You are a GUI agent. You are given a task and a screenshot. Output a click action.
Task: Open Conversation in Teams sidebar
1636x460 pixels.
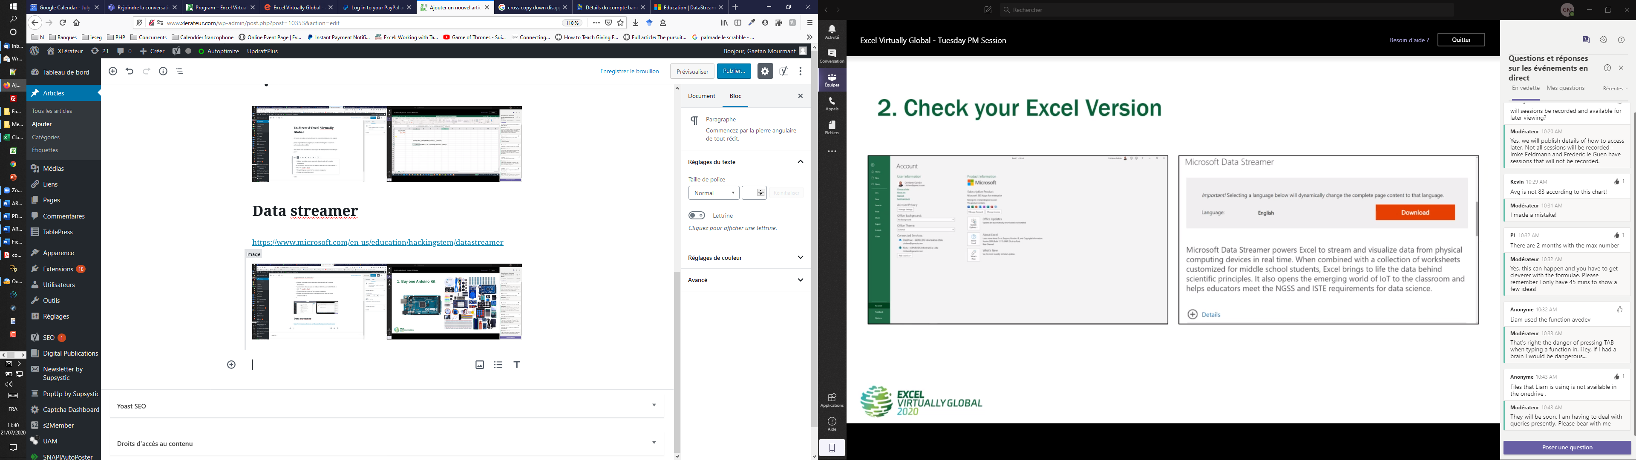pyautogui.click(x=832, y=57)
